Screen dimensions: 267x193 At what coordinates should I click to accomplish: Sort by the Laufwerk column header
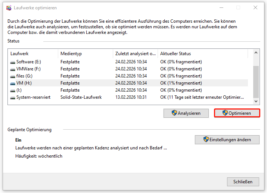[33, 54]
